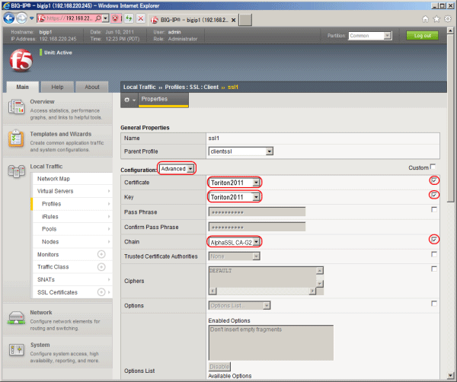The height and width of the screenshot is (382, 457).
Task: Switch to the Main tab
Action: pyautogui.click(x=22, y=87)
